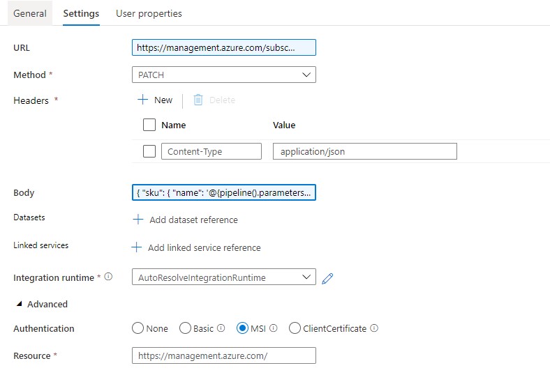Click the info icon next to Basic

[221, 328]
